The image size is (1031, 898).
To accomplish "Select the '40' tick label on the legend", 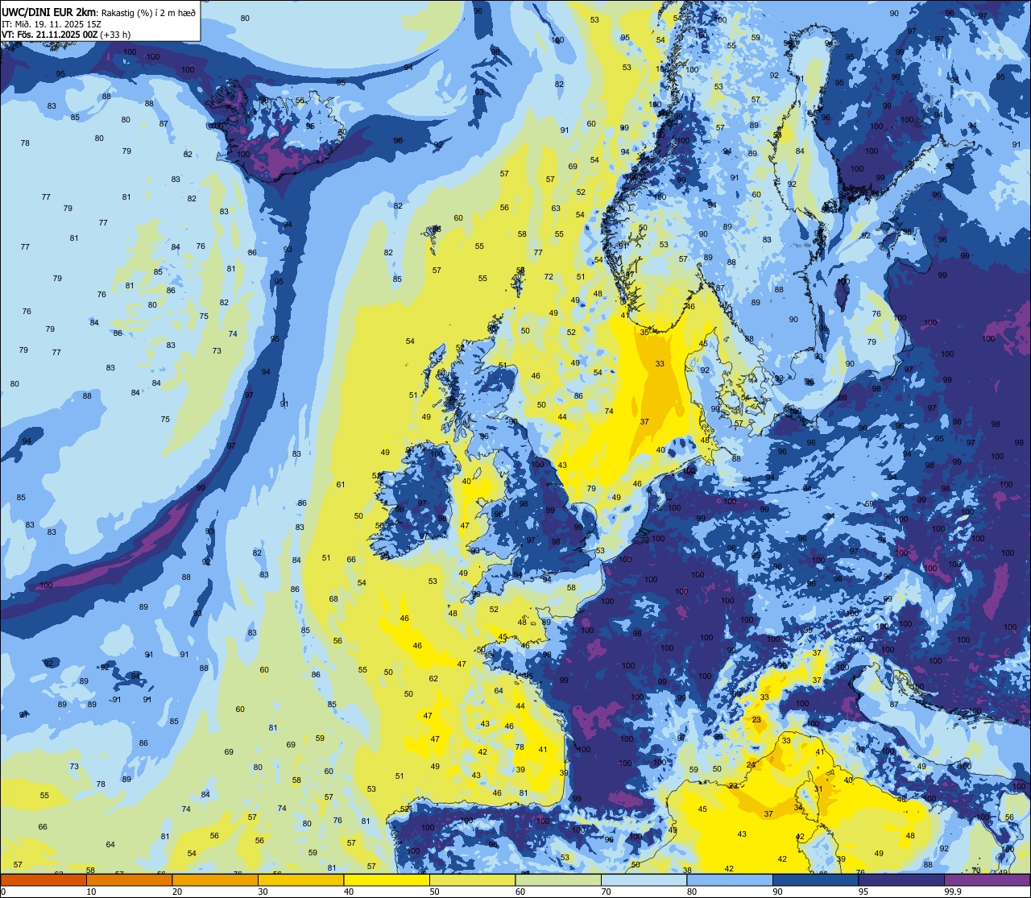I will point(349,892).
